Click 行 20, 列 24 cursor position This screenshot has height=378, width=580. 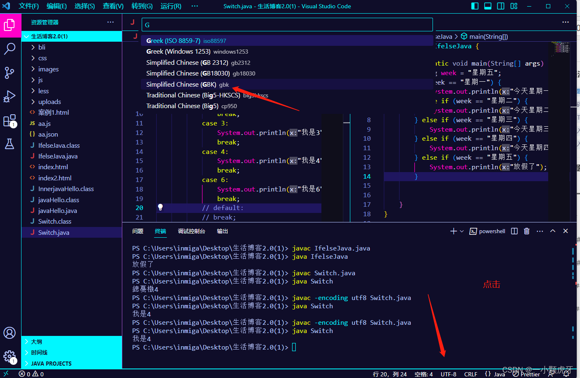(390, 374)
